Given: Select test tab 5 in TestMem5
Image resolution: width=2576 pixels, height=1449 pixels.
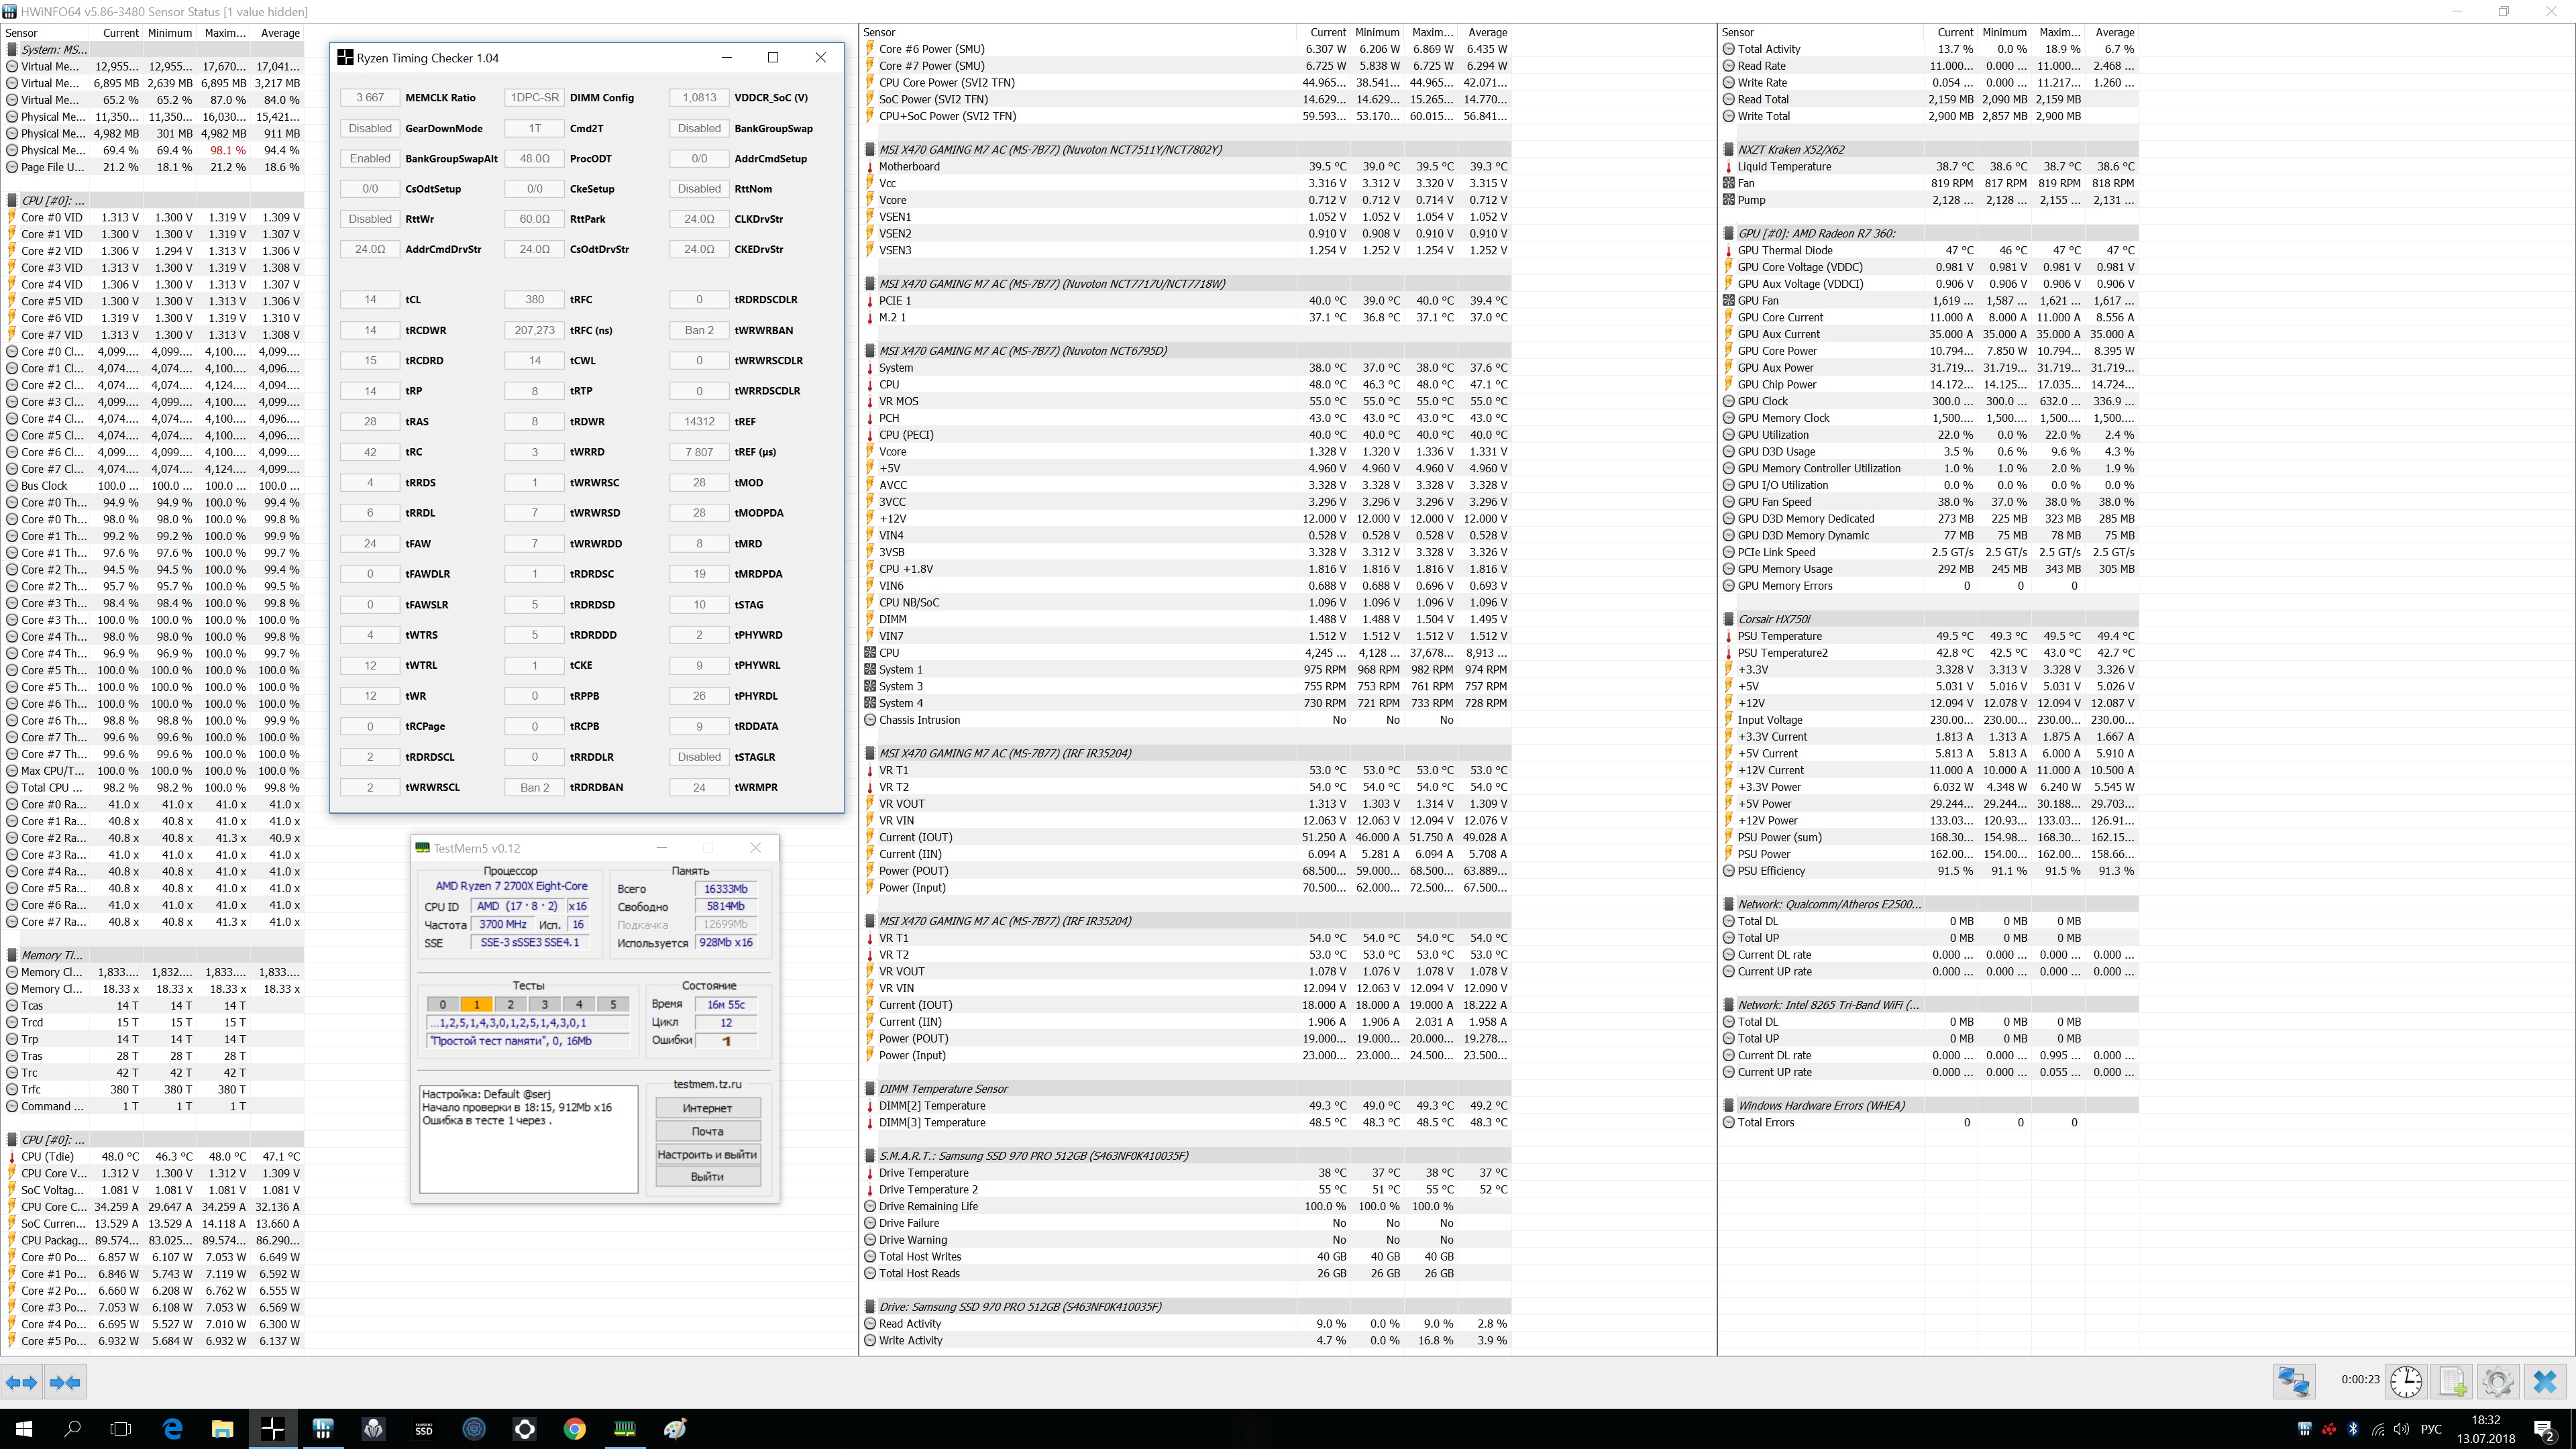Looking at the screenshot, I should [x=613, y=1004].
